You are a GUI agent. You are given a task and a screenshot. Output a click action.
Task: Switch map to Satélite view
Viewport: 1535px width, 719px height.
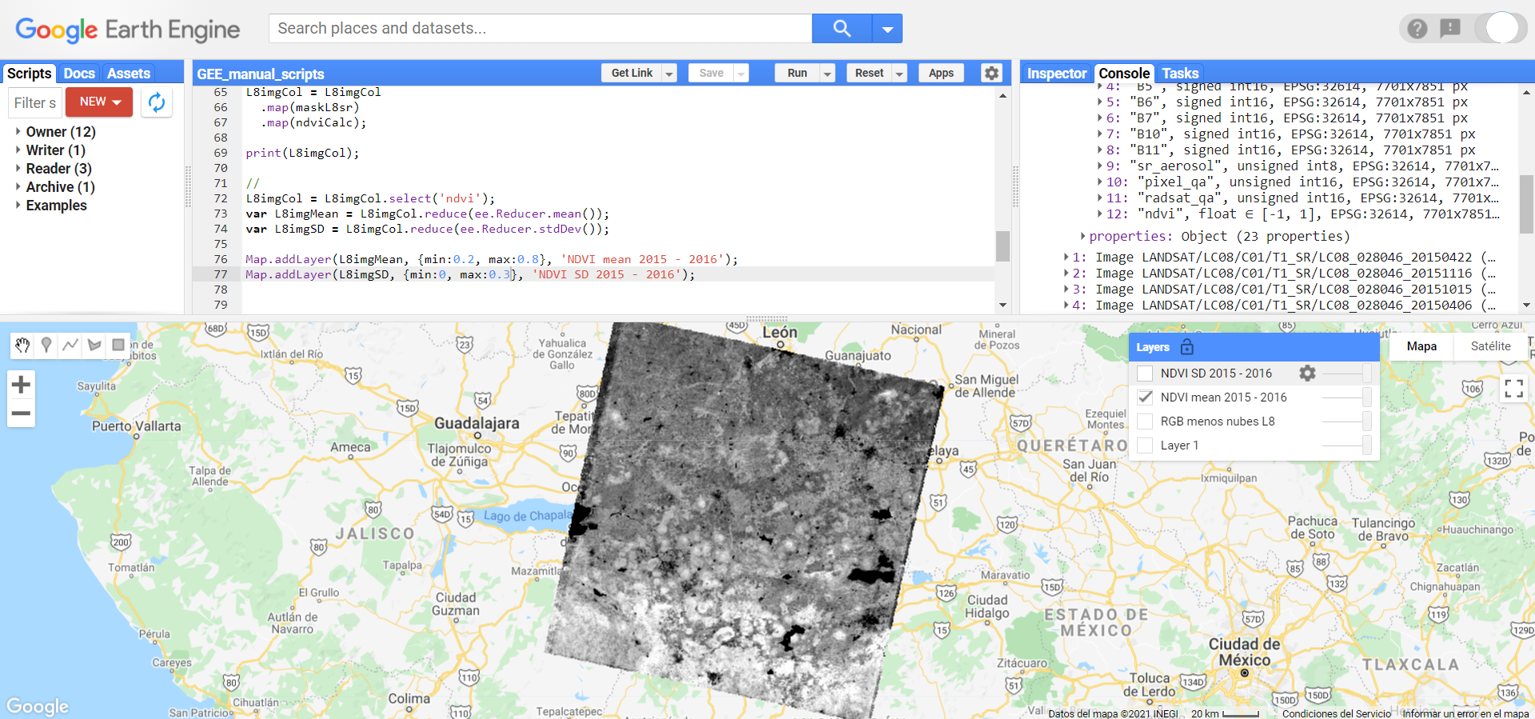1490,346
